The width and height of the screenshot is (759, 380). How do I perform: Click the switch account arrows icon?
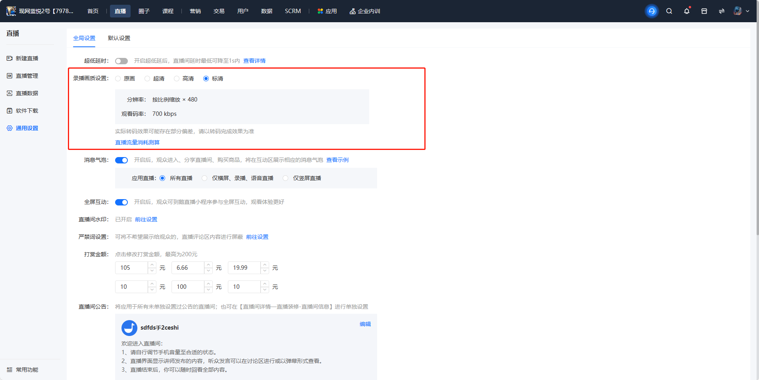click(x=722, y=11)
